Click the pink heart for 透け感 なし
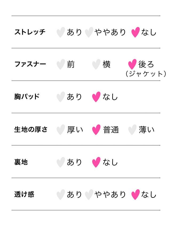 coord(135,195)
